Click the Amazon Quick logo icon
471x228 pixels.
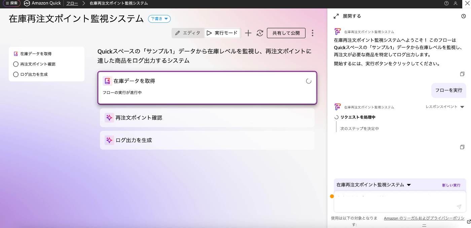tap(27, 3)
